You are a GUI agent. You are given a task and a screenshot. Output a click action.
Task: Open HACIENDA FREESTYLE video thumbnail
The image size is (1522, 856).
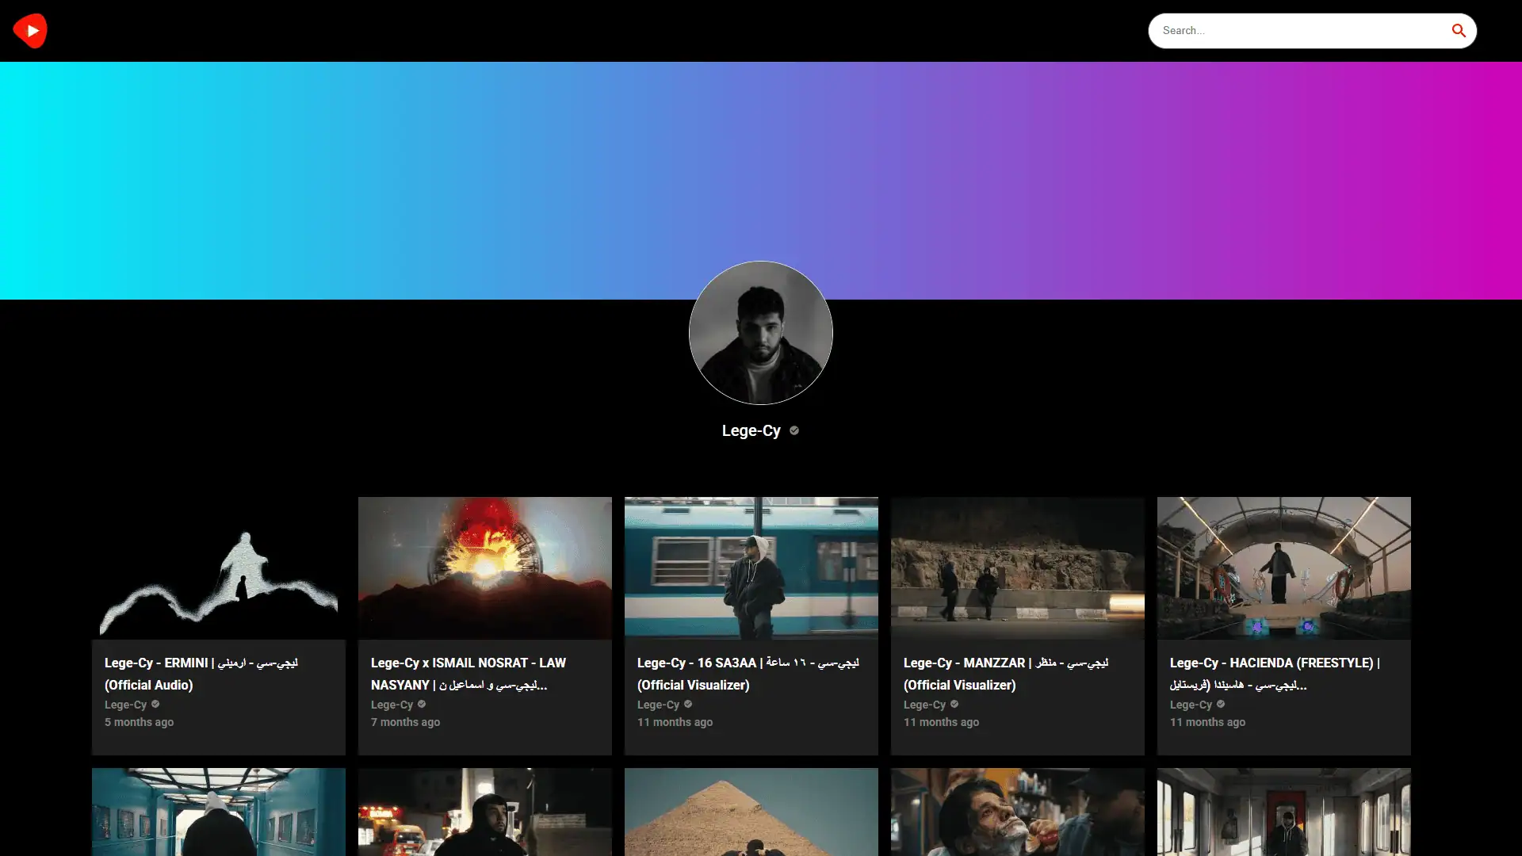pos(1284,568)
